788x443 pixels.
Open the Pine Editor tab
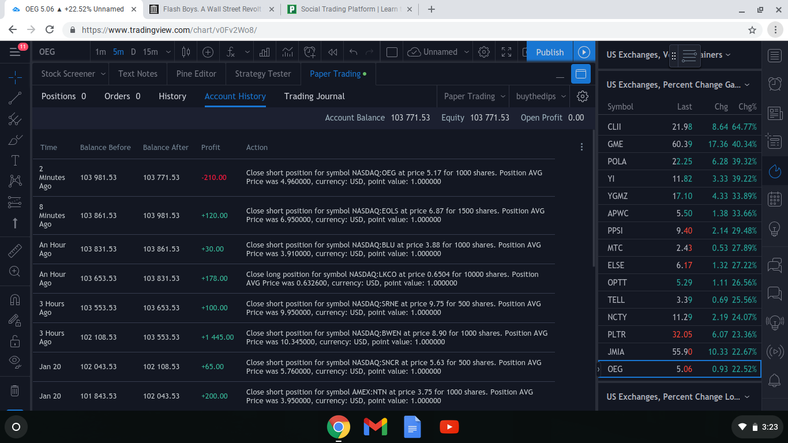coord(196,74)
